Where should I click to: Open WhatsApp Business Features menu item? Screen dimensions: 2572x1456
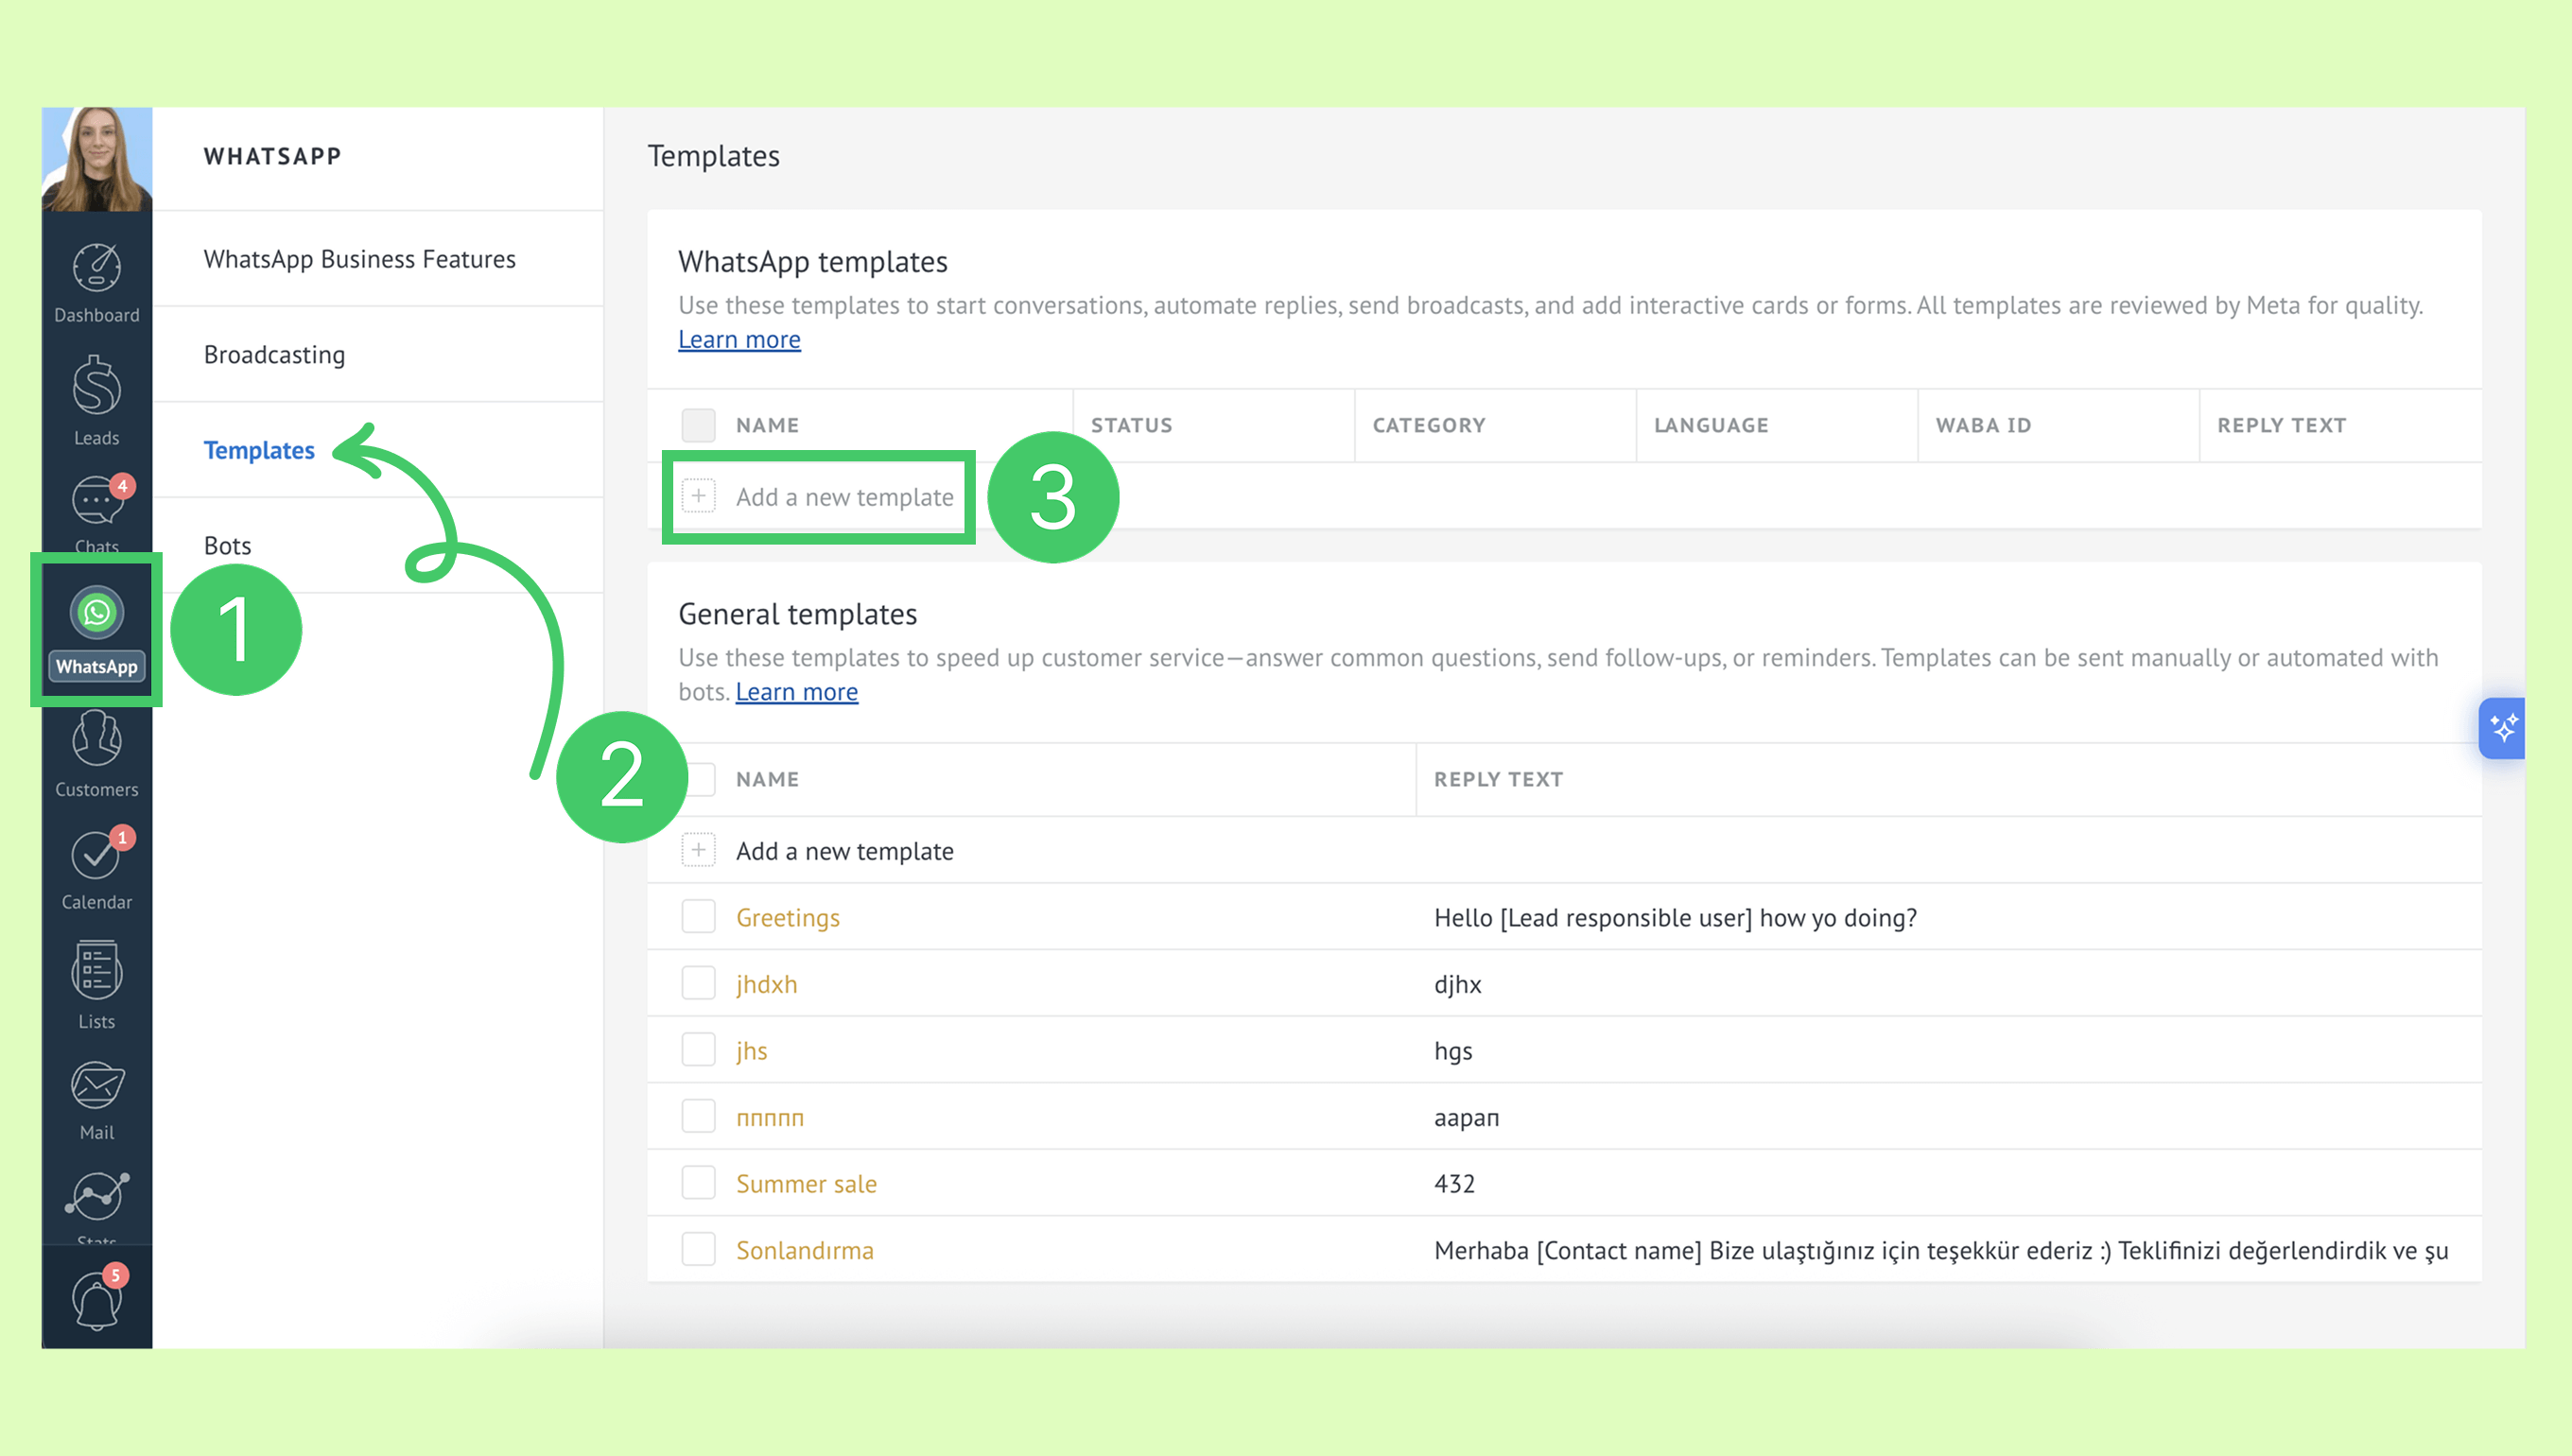coord(378,259)
